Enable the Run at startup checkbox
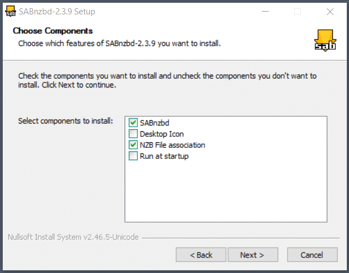The width and height of the screenshot is (349, 273). click(x=133, y=156)
